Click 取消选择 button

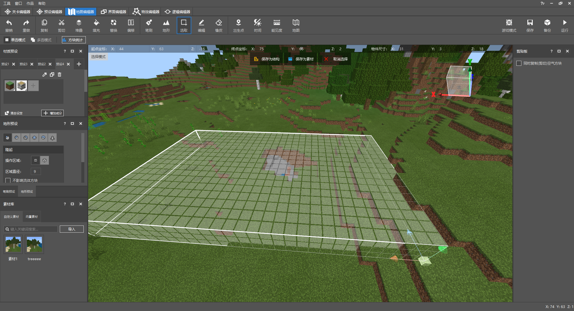coord(336,59)
